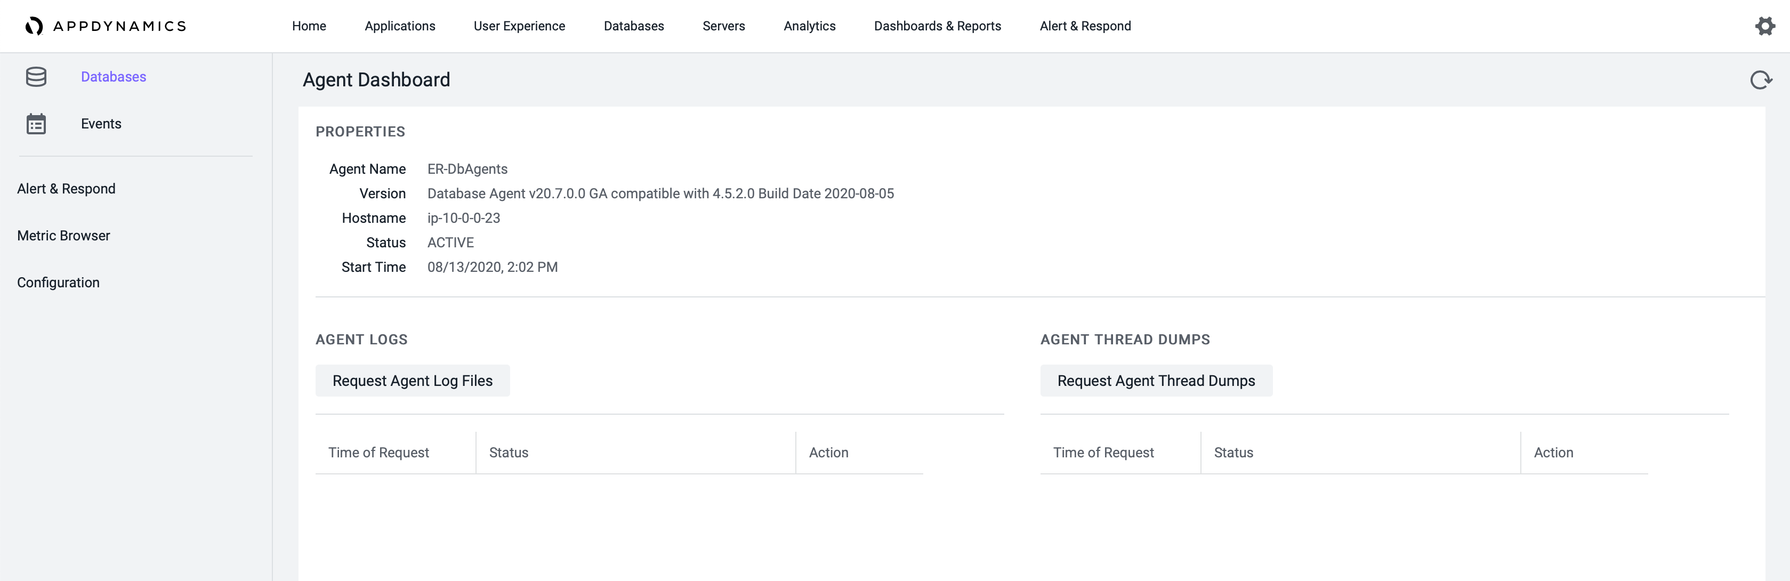Open Databases in the top navigation bar

click(x=634, y=27)
